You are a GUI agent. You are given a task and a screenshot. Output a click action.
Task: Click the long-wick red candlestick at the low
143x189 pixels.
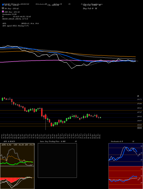[46, 122]
